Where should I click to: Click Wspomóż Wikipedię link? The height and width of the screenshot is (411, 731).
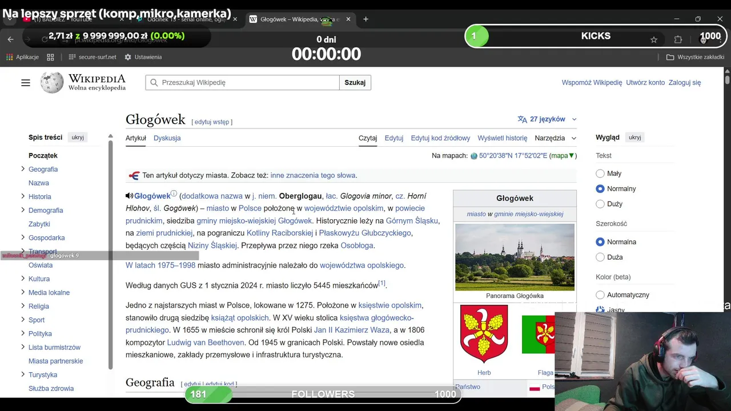(592, 83)
